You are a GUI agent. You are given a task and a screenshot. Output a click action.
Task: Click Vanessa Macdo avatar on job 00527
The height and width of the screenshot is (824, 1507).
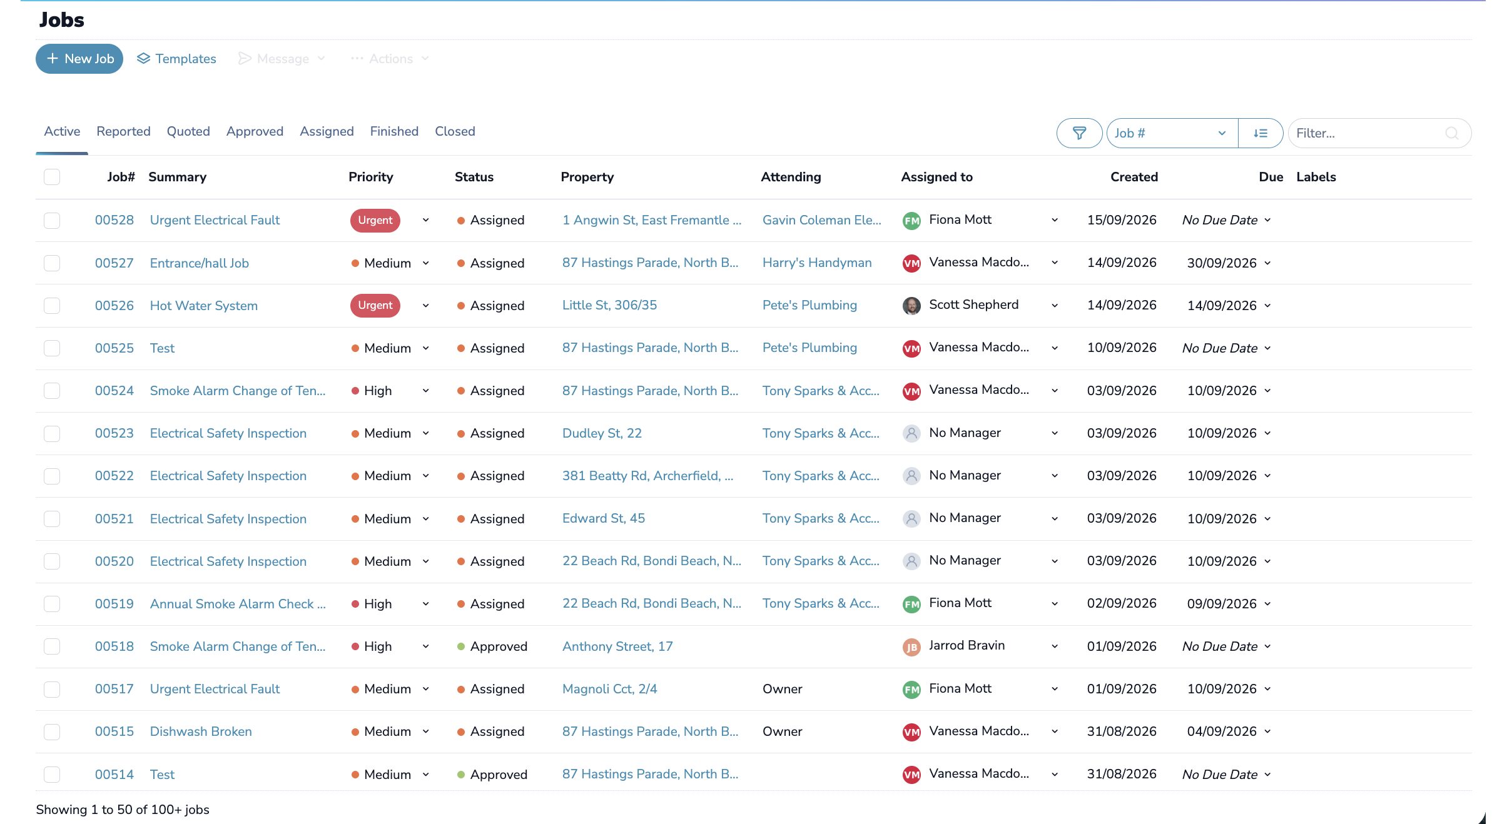click(911, 263)
